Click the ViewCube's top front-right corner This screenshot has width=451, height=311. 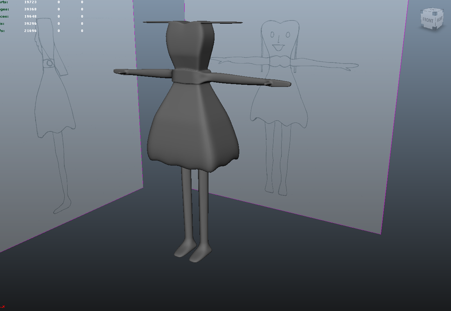(x=434, y=14)
